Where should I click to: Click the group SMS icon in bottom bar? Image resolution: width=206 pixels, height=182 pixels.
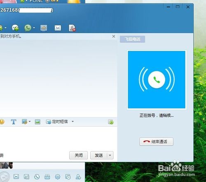(x=47, y=177)
